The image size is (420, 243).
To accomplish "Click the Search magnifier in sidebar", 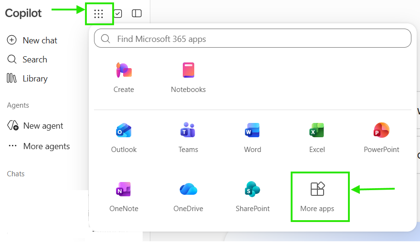I will (x=12, y=59).
